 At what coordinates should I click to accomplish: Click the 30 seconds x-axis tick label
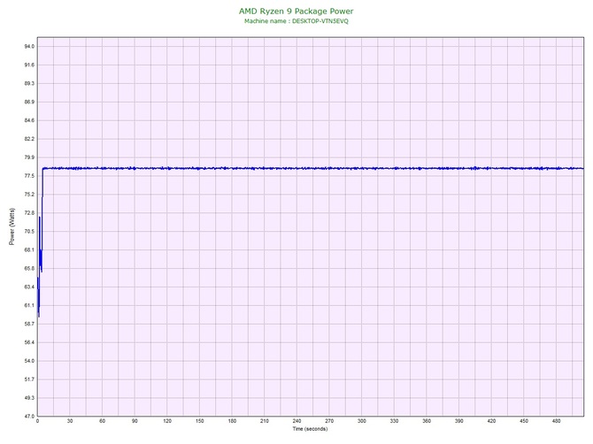70,421
